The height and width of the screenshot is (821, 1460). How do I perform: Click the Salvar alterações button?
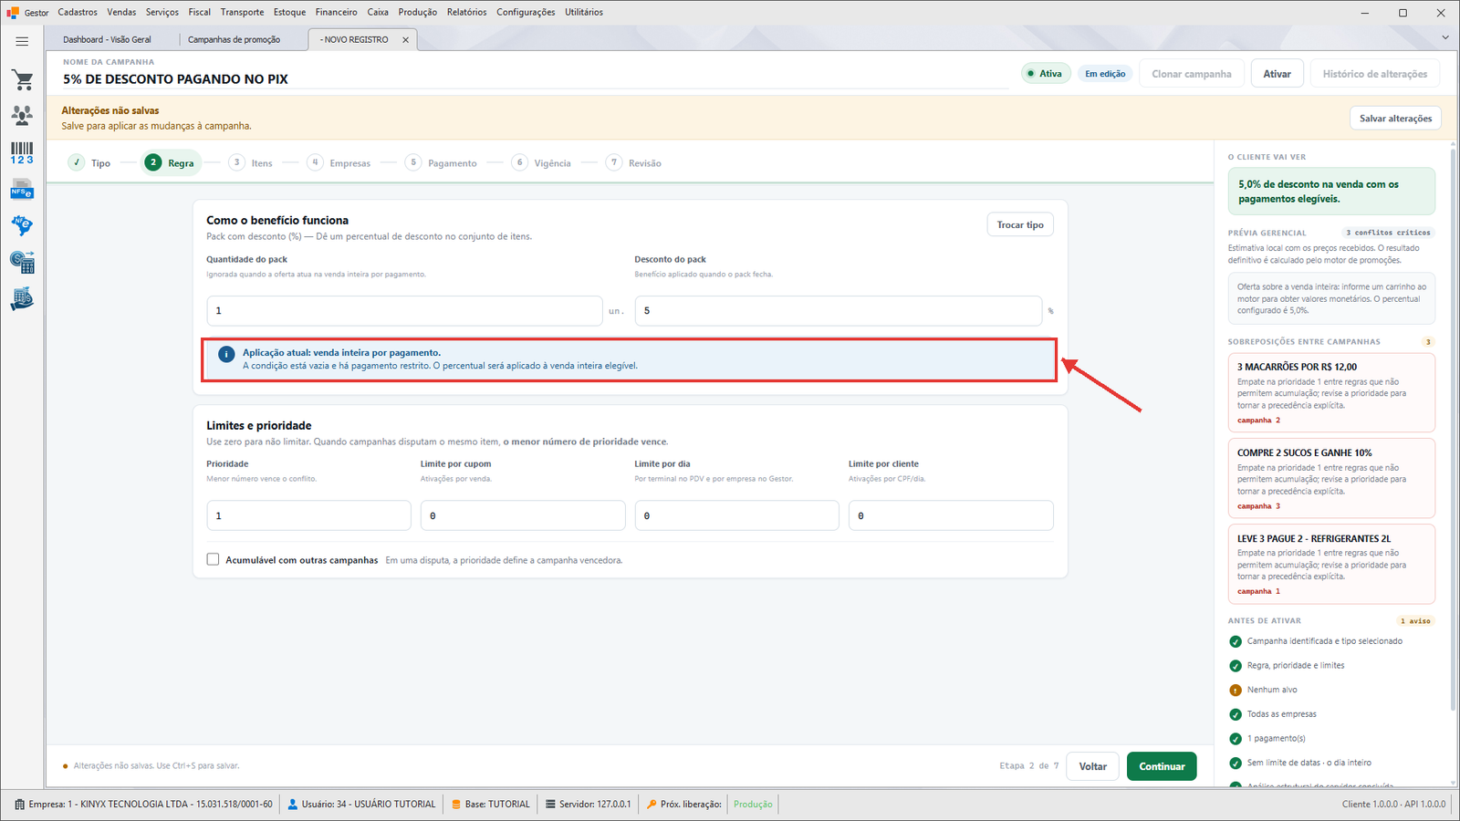click(x=1395, y=119)
